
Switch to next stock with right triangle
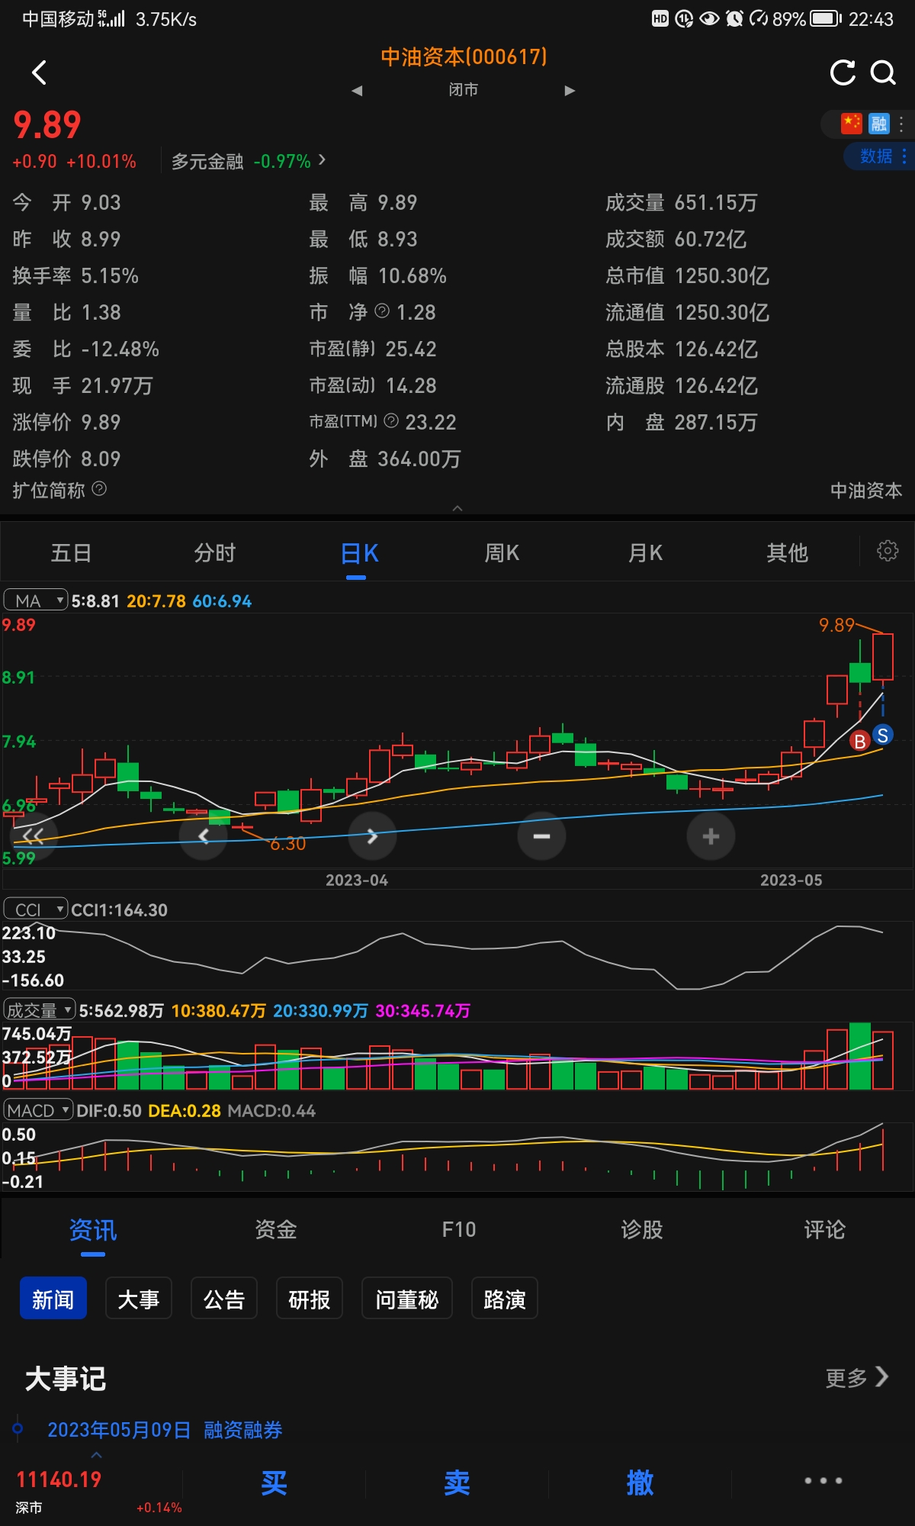[x=570, y=91]
